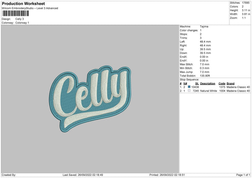Screen dimensions: 252x178
Task: Click the 'Trims:' label
Action: [x=184, y=38]
